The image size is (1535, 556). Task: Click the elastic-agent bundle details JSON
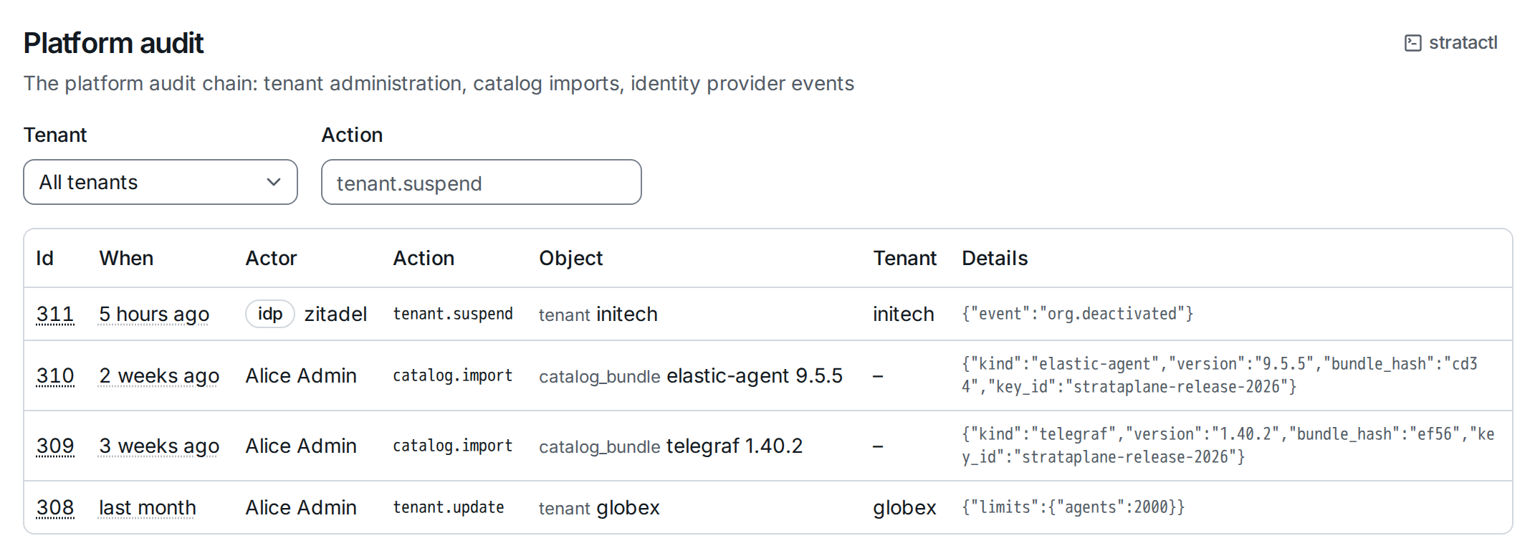(1220, 375)
